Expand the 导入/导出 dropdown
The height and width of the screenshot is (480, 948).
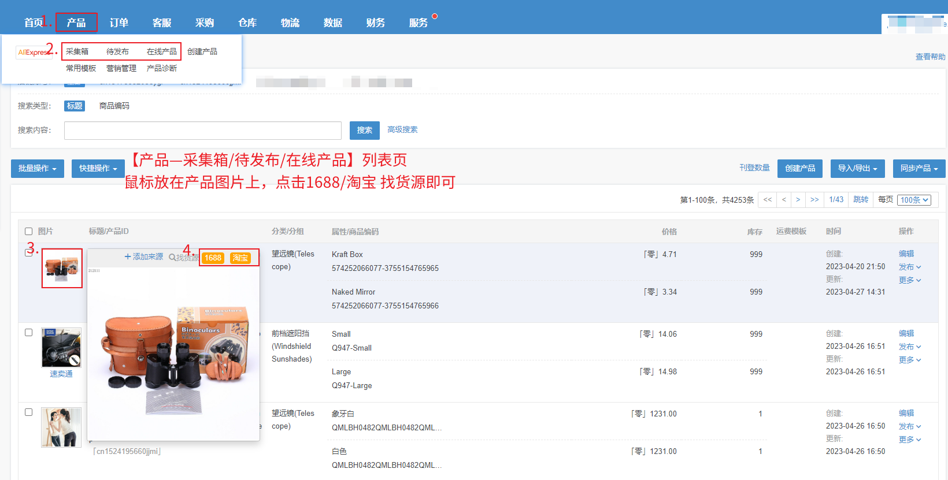[858, 169]
